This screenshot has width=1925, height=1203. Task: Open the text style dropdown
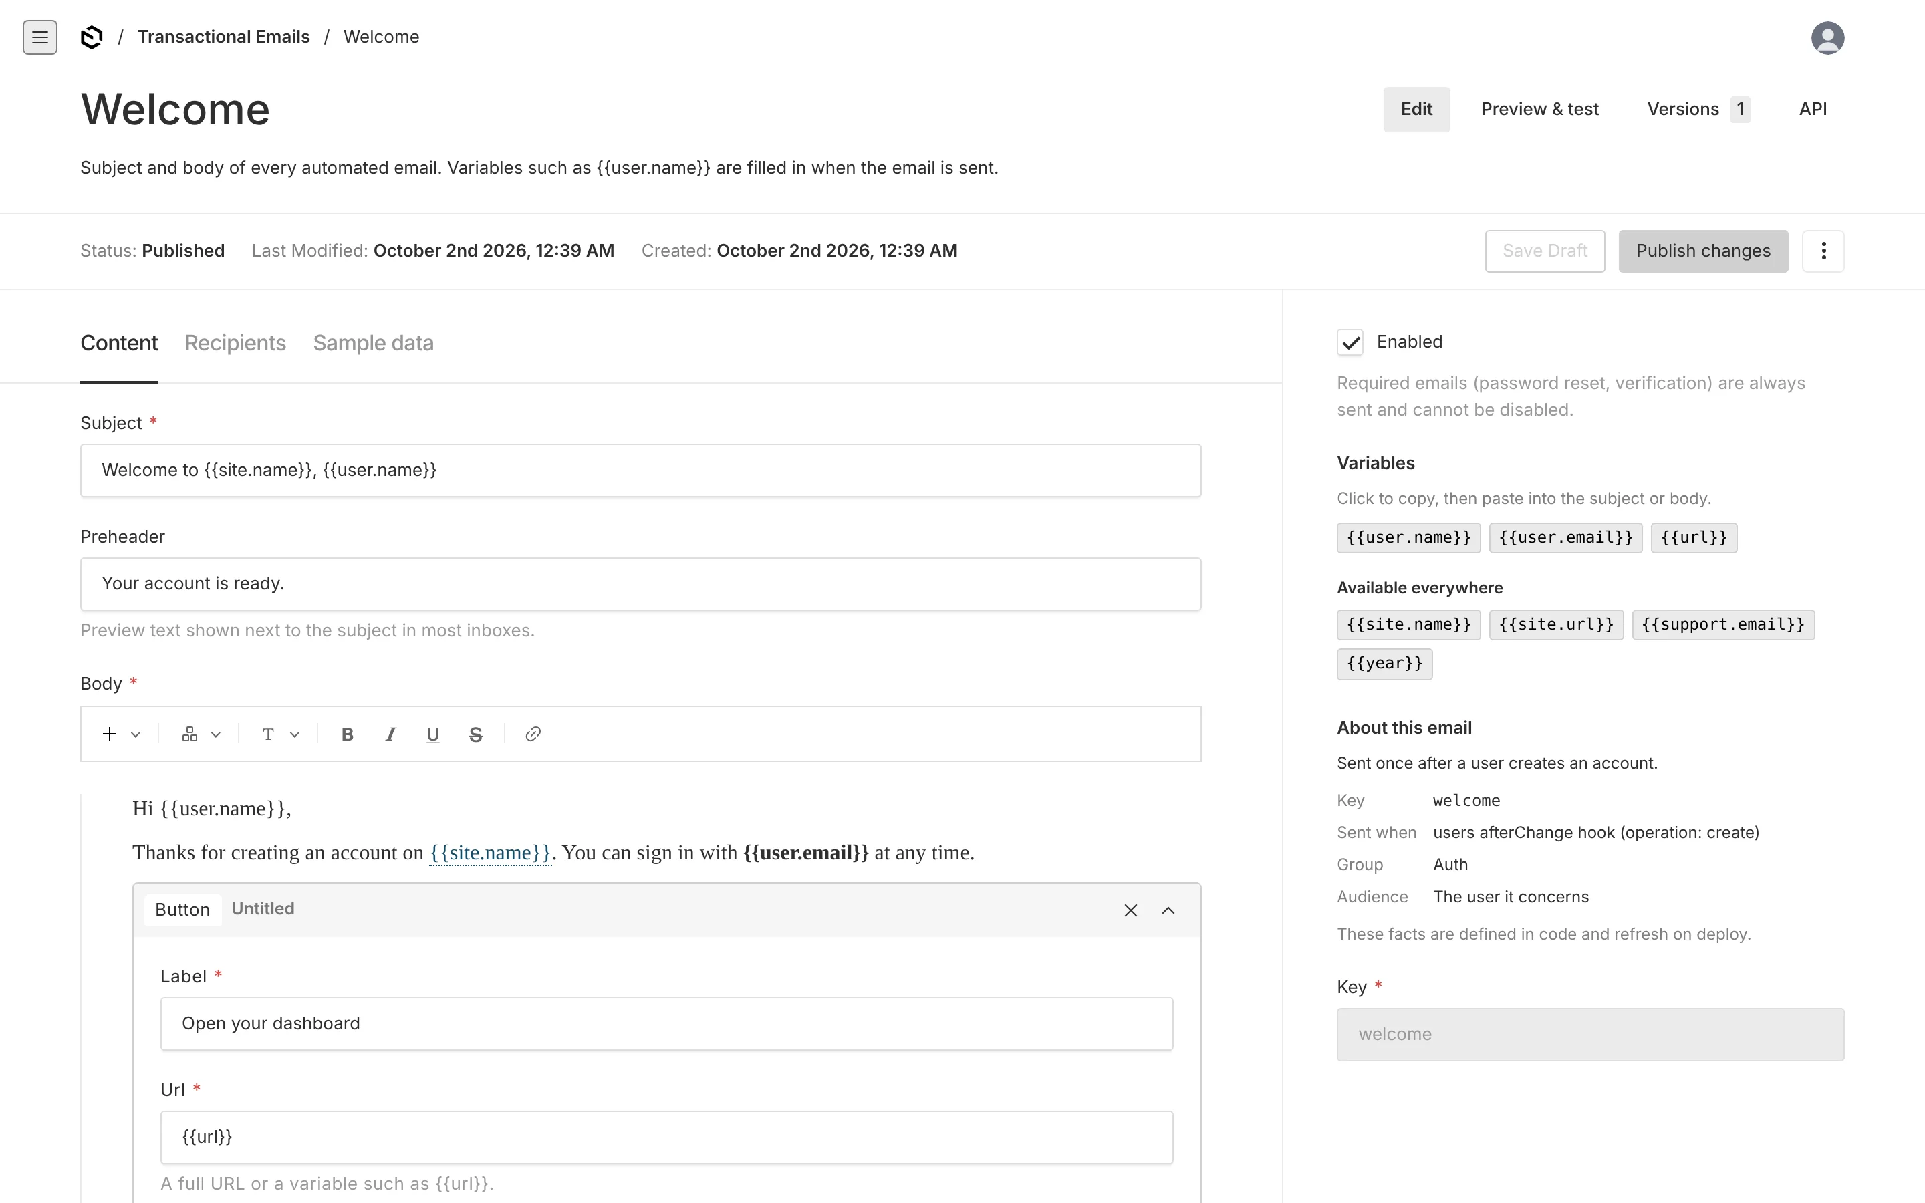(280, 734)
